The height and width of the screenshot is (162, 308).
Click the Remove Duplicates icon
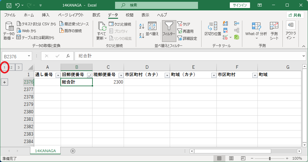tap(225, 30)
